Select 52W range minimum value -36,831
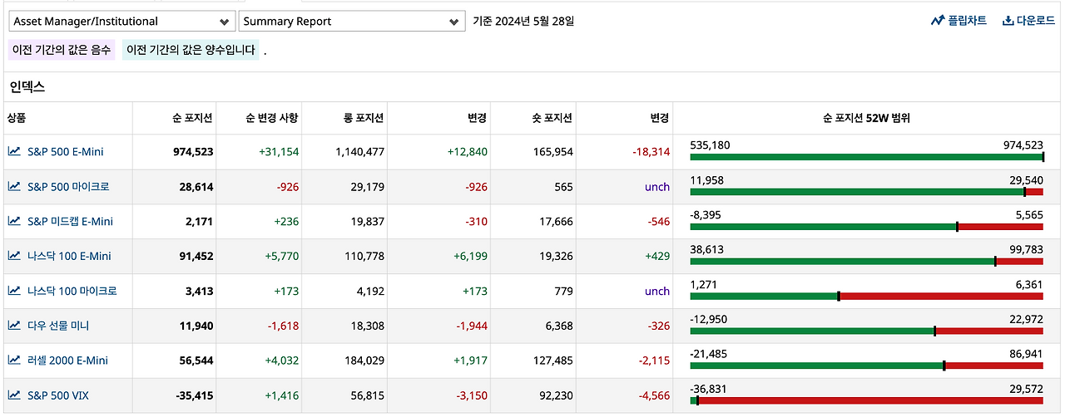Screen dimensions: 1065x417 (x=710, y=389)
